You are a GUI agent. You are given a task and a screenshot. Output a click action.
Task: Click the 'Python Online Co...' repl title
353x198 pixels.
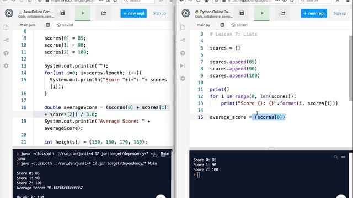click(x=216, y=12)
